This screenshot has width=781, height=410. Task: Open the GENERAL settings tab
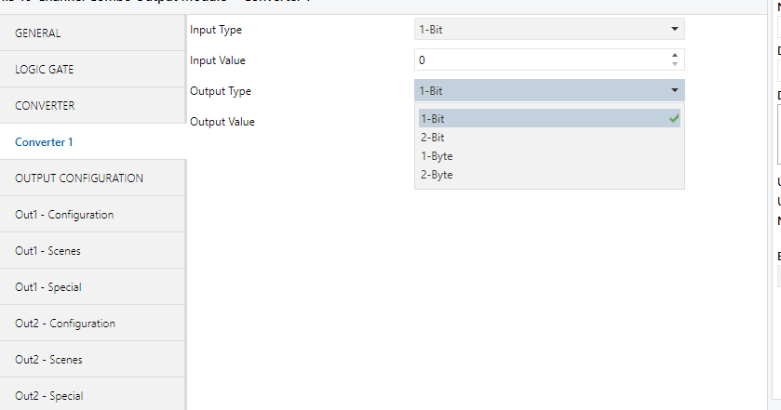(93, 33)
